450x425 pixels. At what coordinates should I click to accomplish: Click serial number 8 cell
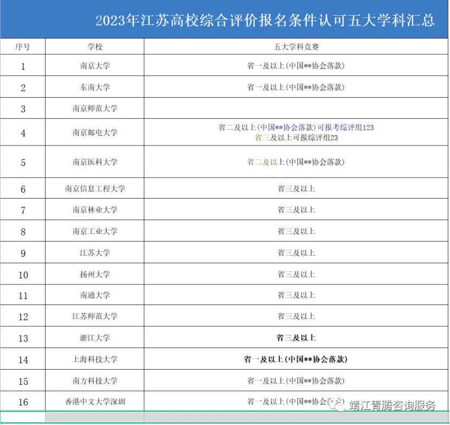(23, 231)
